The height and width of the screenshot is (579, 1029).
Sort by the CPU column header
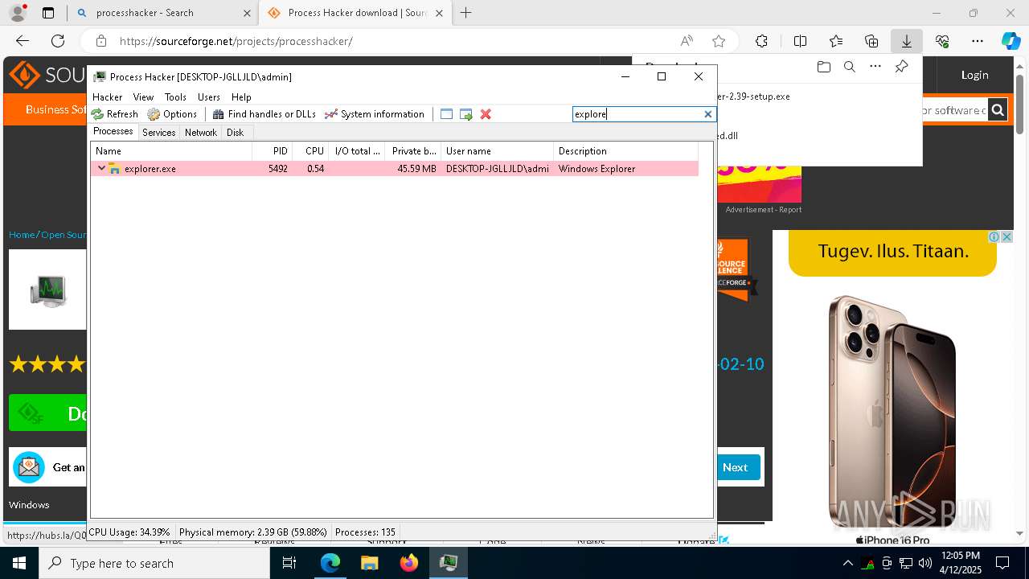tap(310, 151)
